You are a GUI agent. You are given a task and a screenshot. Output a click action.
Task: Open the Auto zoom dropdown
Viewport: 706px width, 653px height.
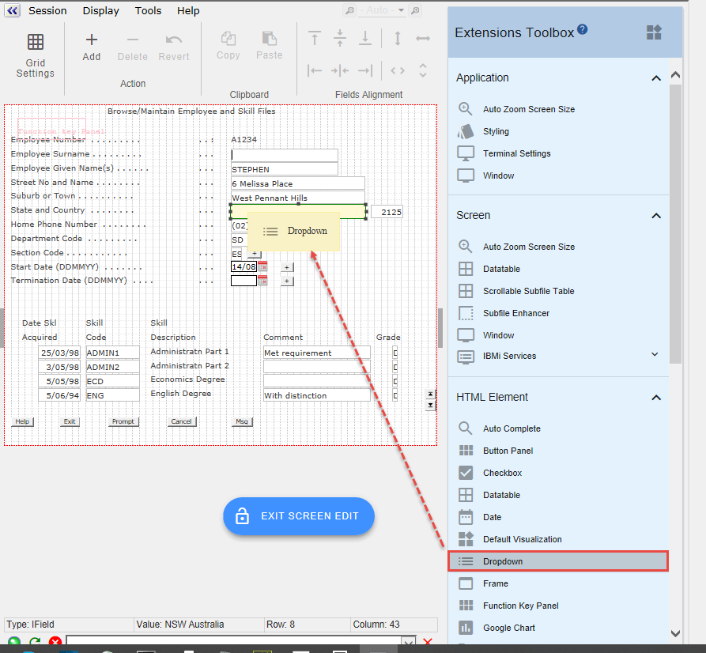pyautogui.click(x=383, y=10)
